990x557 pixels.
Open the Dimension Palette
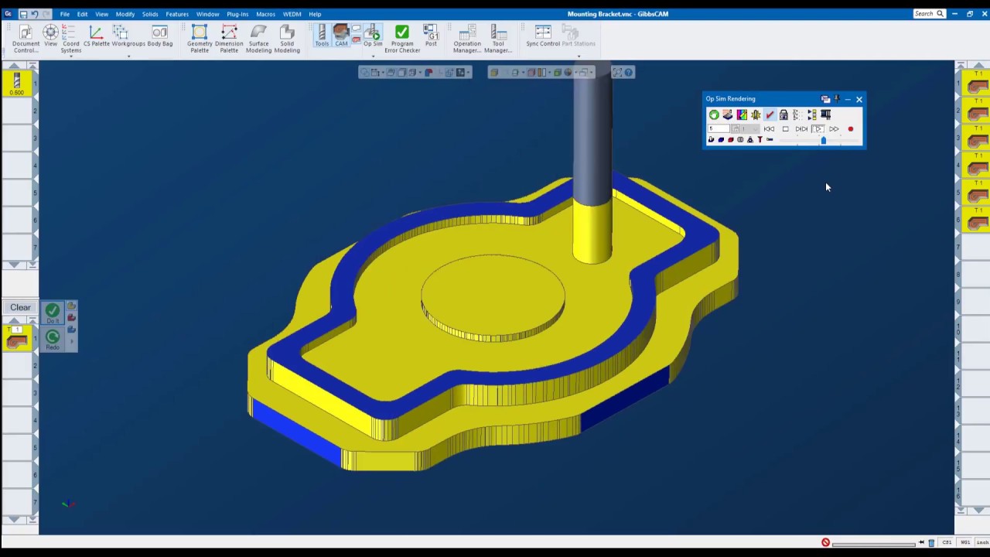(x=229, y=38)
